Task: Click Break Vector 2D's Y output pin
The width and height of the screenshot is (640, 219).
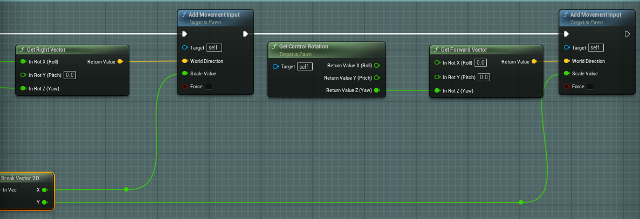Action: (x=45, y=202)
